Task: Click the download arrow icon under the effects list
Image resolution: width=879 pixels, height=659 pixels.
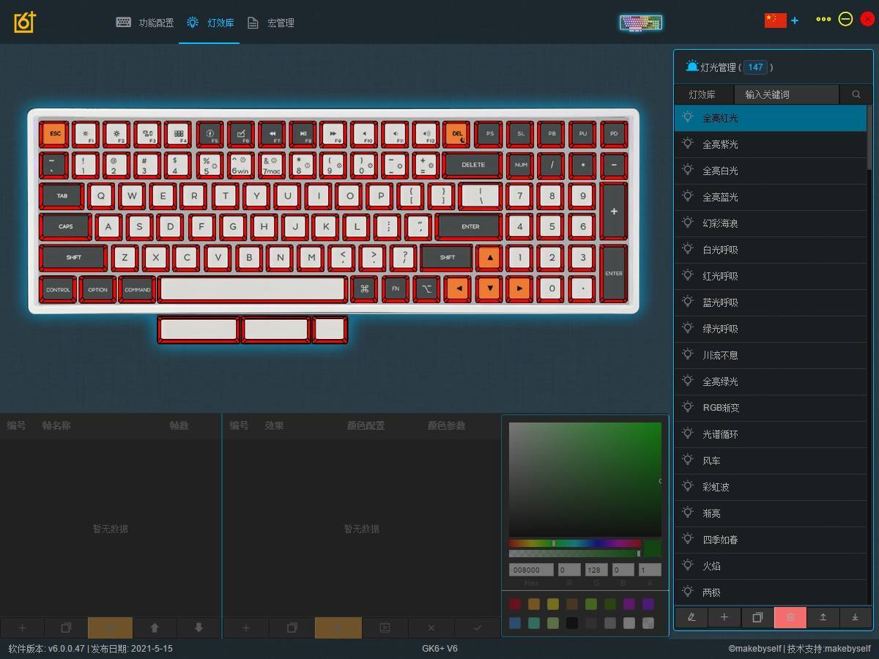Action: (855, 617)
